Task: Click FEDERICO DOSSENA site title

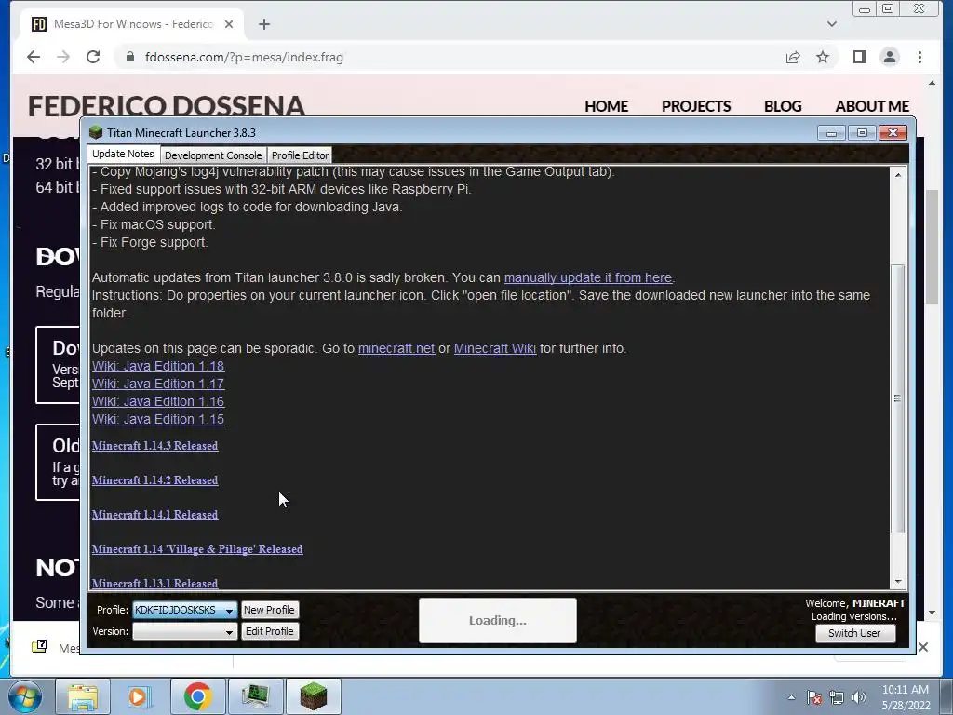Action: [x=166, y=106]
